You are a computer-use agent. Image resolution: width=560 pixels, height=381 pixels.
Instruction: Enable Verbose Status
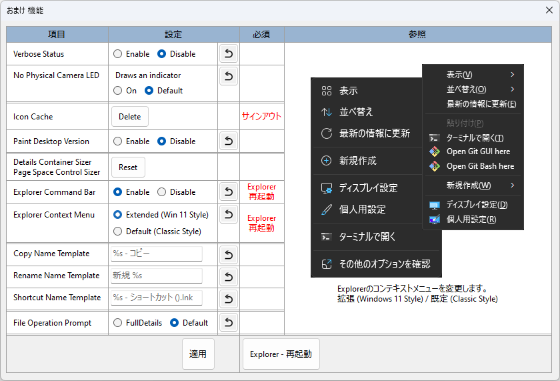[118, 54]
